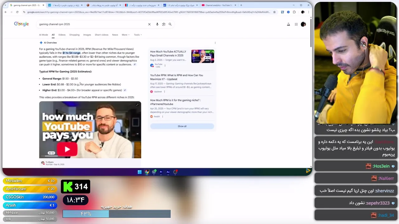
Task: Open options for Uppbeat source
Action: click(x=164, y=92)
